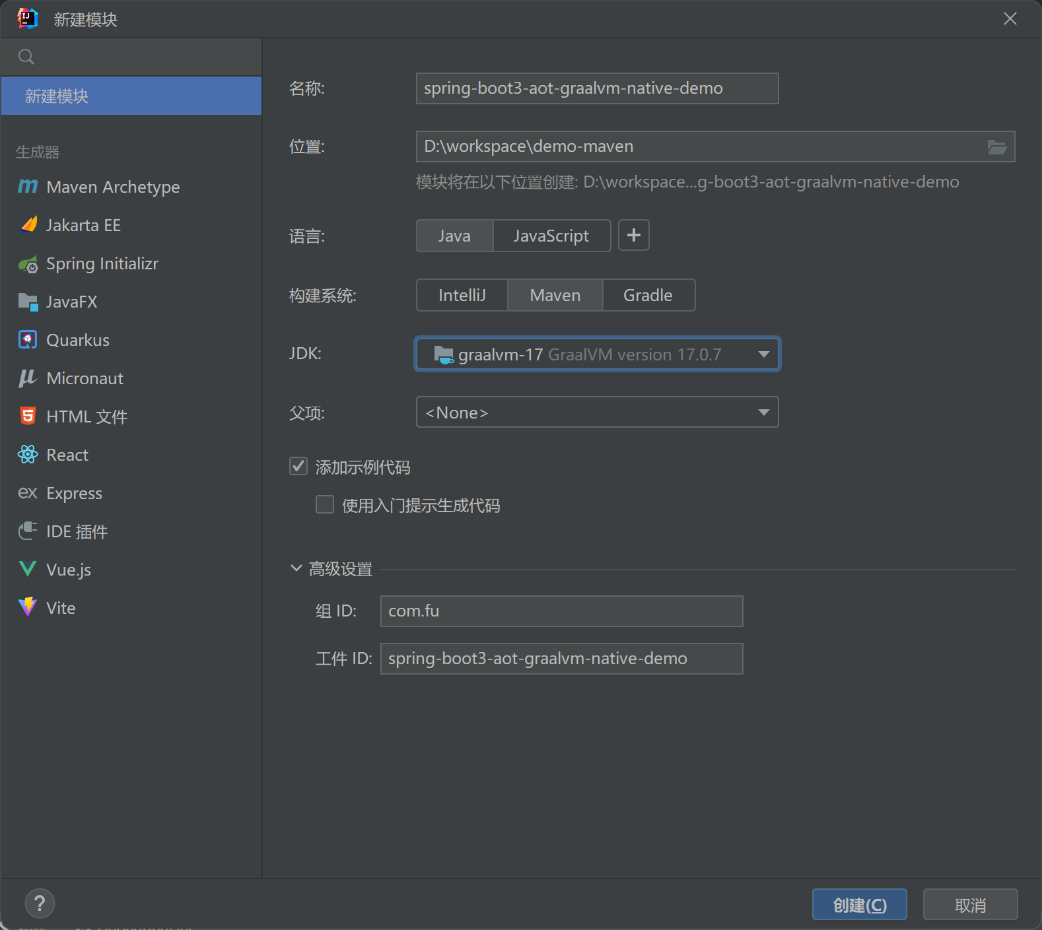Click the group ID field com.fu
Viewport: 1042px width, 930px height.
562,611
